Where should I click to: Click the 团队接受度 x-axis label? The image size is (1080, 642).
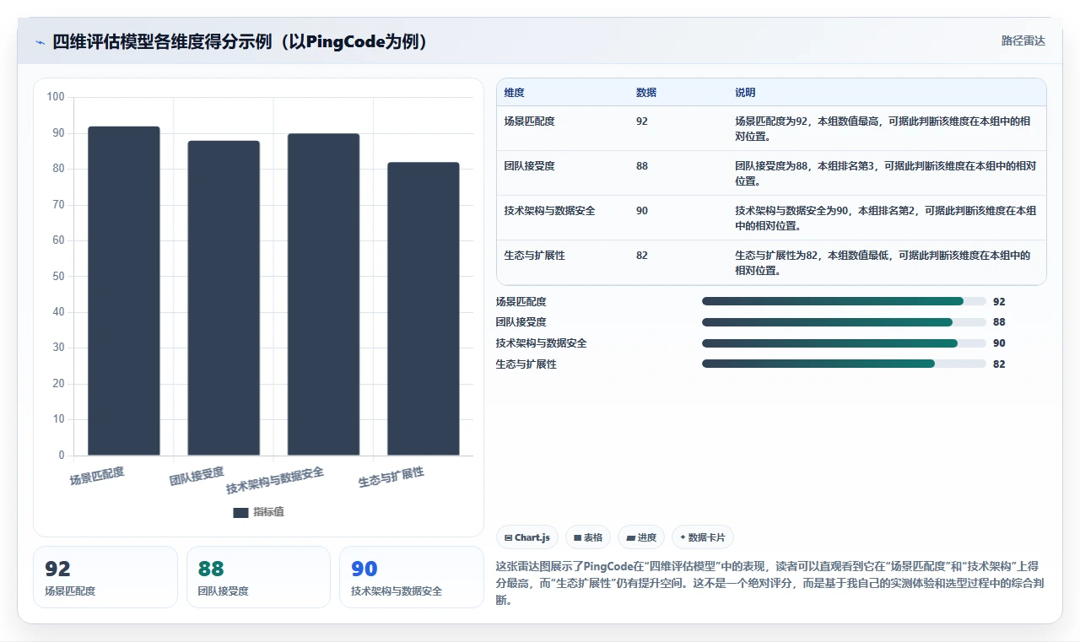click(197, 476)
